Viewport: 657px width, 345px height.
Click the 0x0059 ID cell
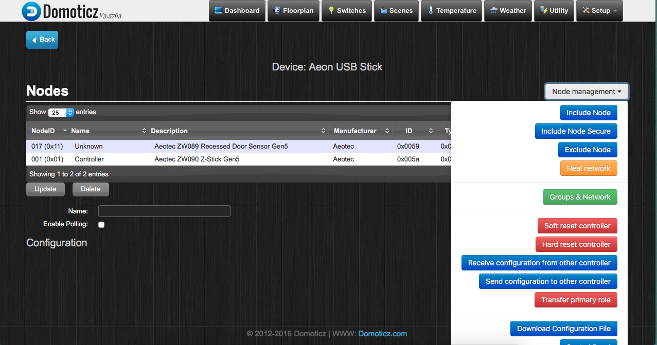click(x=408, y=147)
